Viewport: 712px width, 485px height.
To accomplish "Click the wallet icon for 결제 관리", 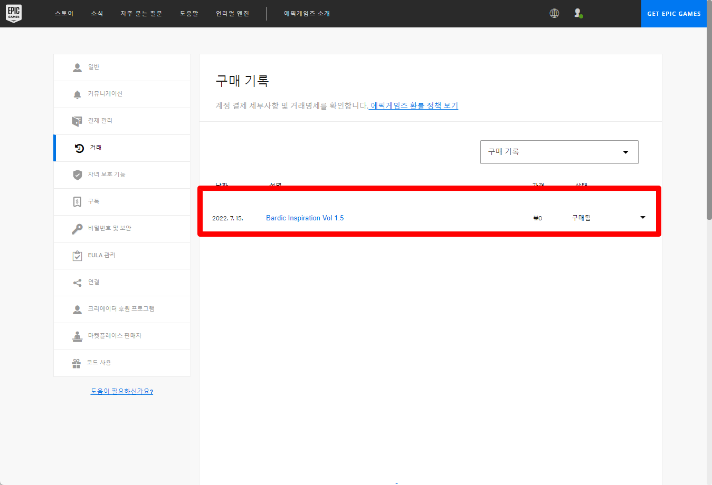I will pos(77,121).
